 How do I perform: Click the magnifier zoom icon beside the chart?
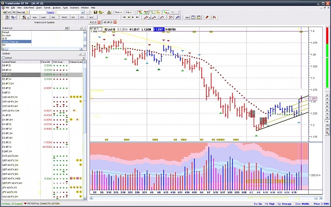click(327, 133)
